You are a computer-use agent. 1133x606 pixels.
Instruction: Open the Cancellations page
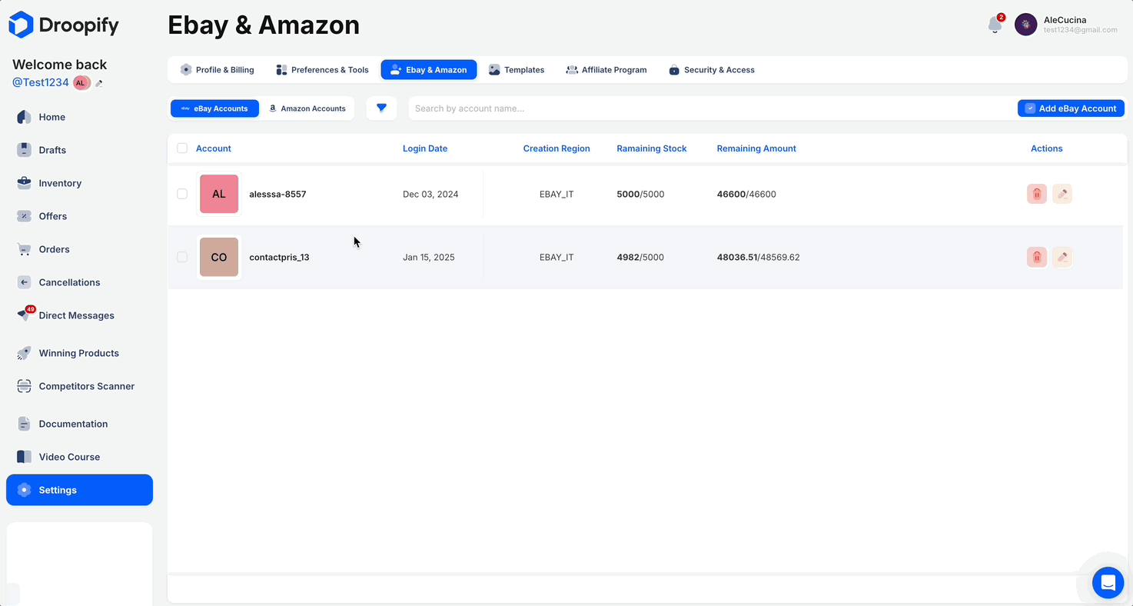(x=79, y=282)
